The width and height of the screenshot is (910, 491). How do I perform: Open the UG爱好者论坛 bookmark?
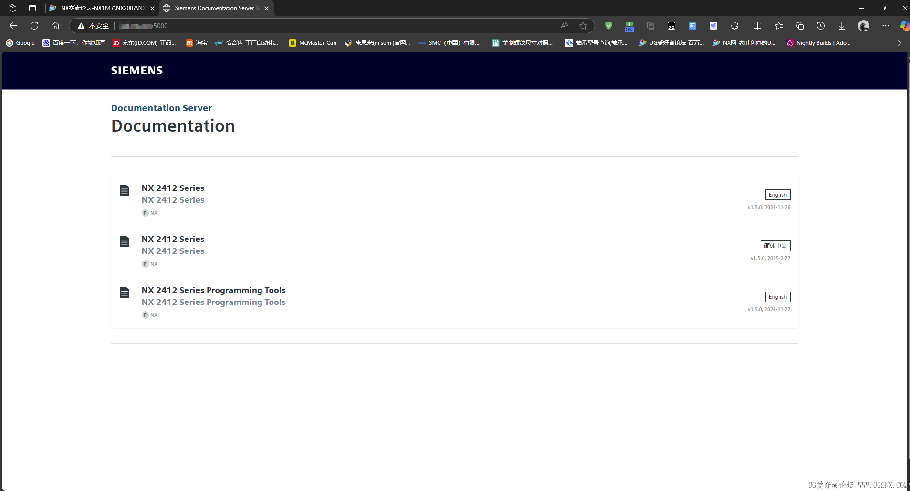point(672,43)
